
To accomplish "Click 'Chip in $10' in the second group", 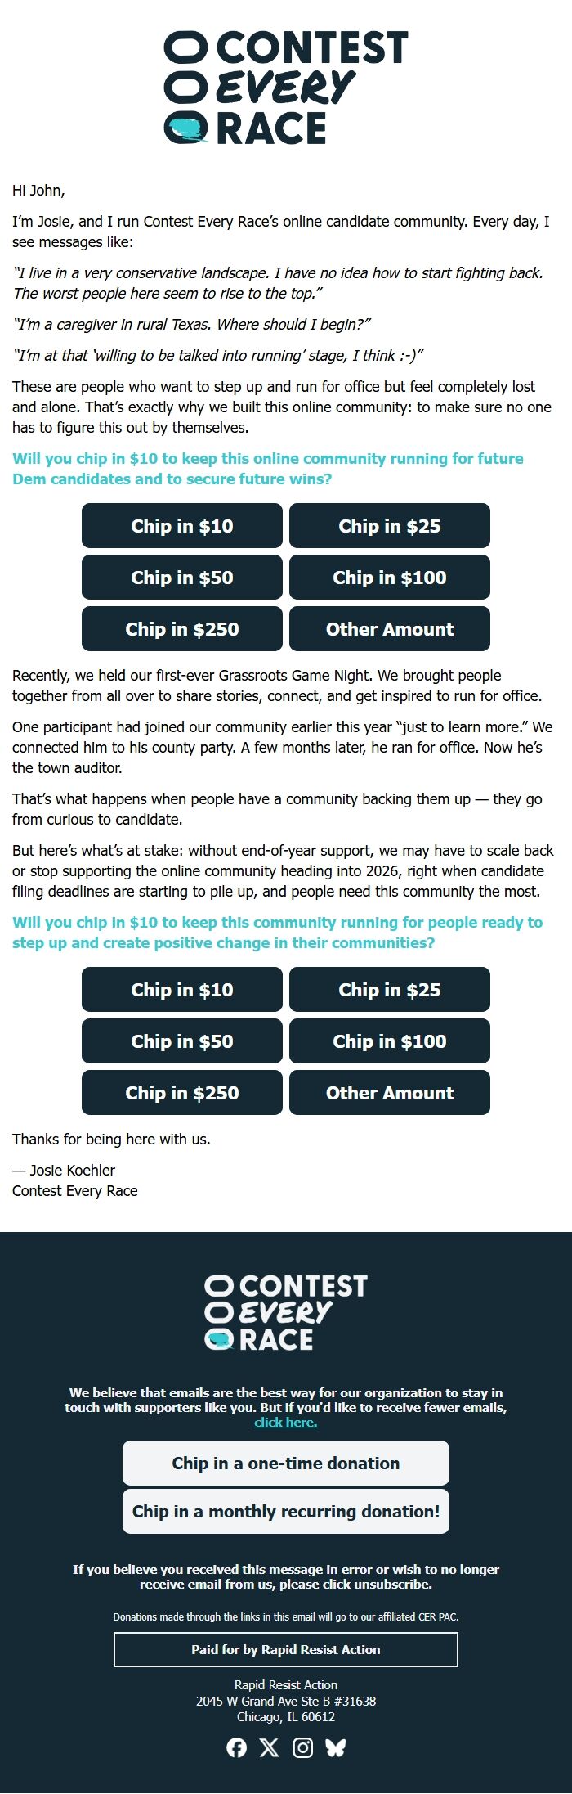I will 181,990.
